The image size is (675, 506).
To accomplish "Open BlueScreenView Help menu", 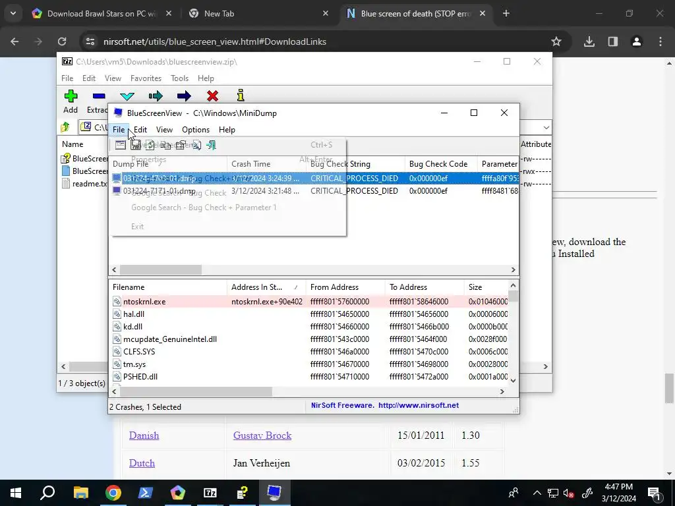I will (227, 130).
